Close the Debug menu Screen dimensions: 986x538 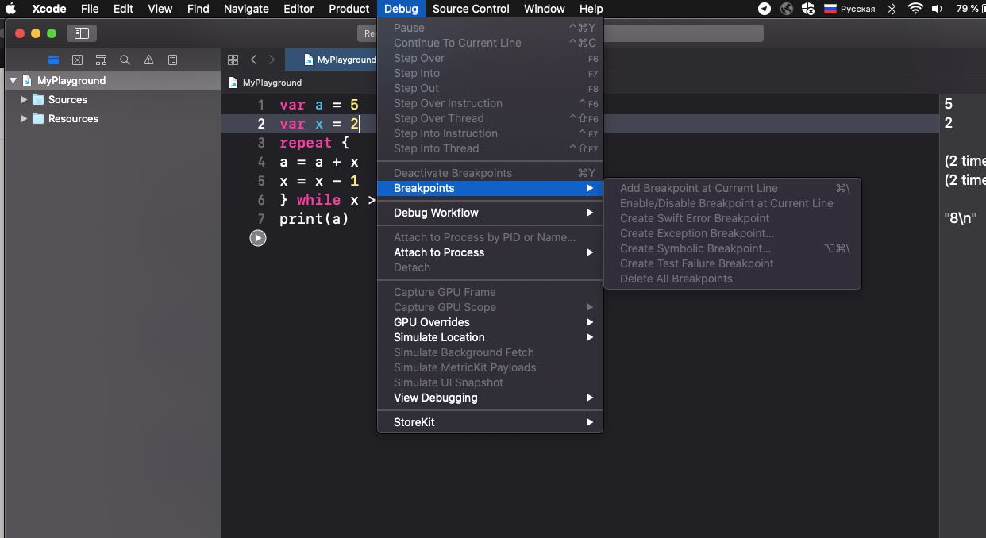coord(401,9)
